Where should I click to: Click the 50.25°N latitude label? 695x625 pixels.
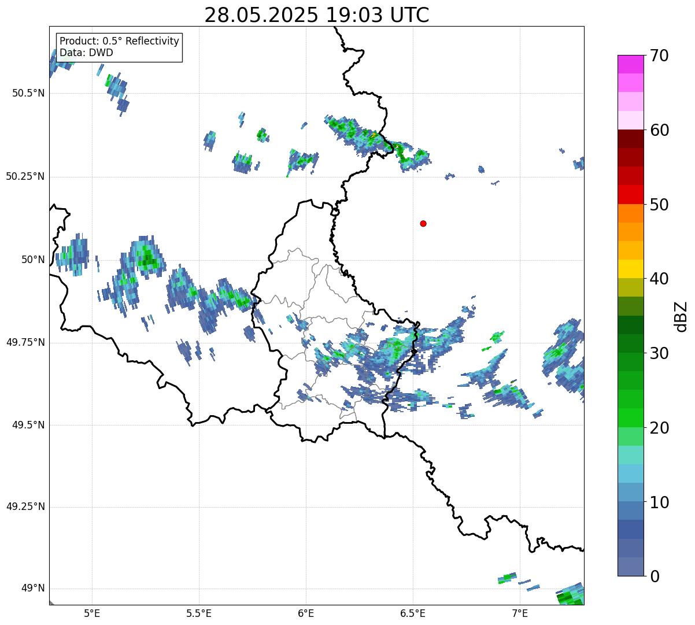tap(25, 176)
